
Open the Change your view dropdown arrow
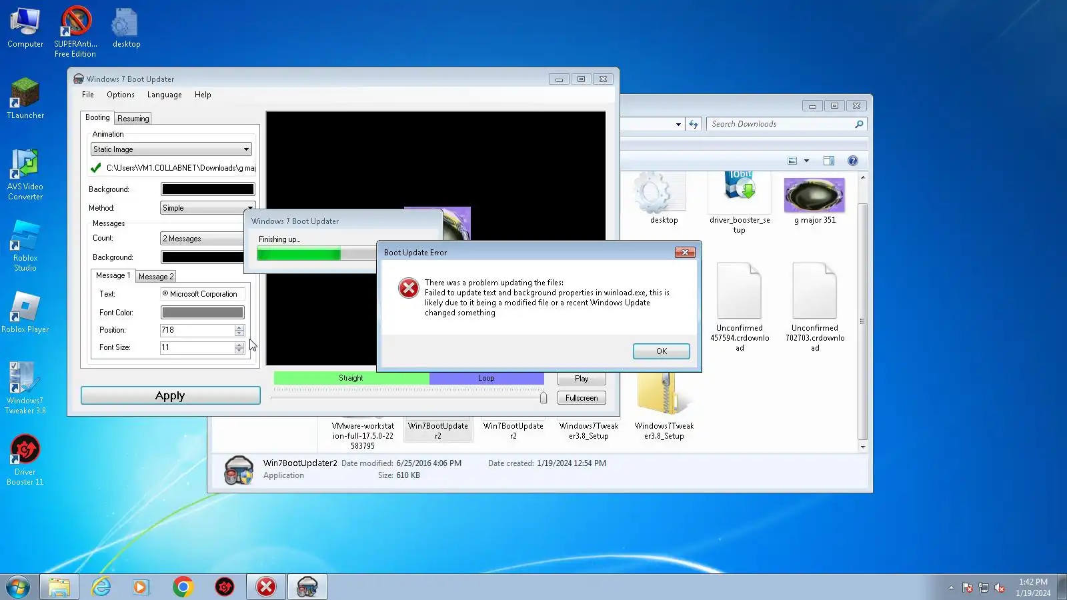[806, 161]
